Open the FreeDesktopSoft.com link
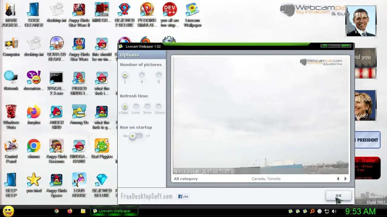The image size is (387, 217). tap(147, 197)
